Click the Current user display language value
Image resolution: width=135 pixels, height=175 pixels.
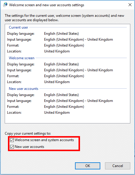(61, 34)
